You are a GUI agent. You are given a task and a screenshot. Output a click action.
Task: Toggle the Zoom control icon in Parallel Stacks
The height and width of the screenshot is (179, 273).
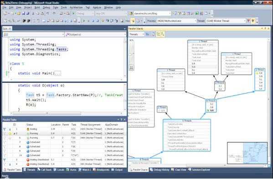[162, 34]
